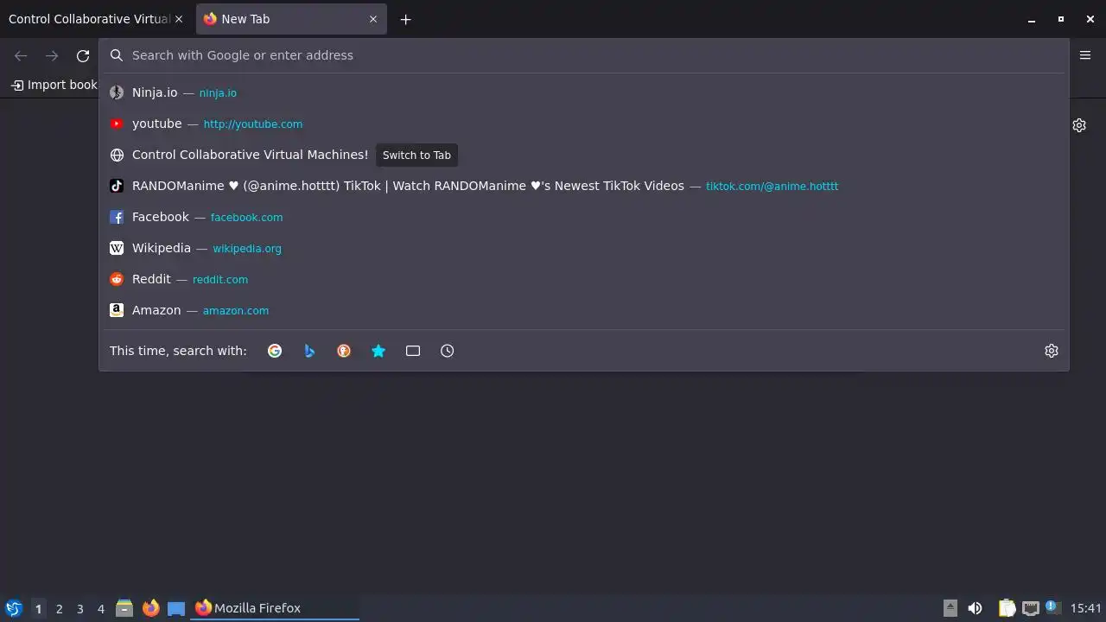
Task: Switch to workspace 4 in taskbar
Action: tap(100, 609)
